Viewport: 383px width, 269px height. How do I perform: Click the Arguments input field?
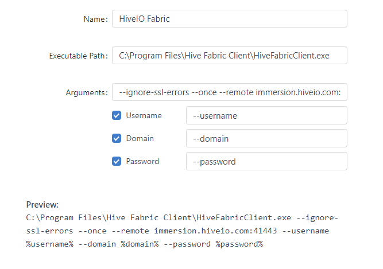[229, 92]
